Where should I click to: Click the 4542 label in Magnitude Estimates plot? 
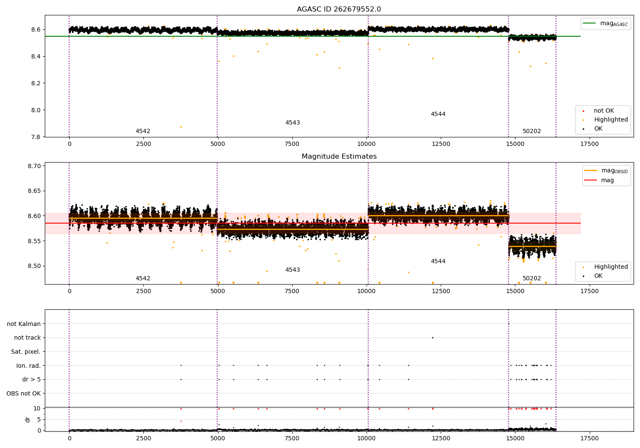click(x=143, y=279)
